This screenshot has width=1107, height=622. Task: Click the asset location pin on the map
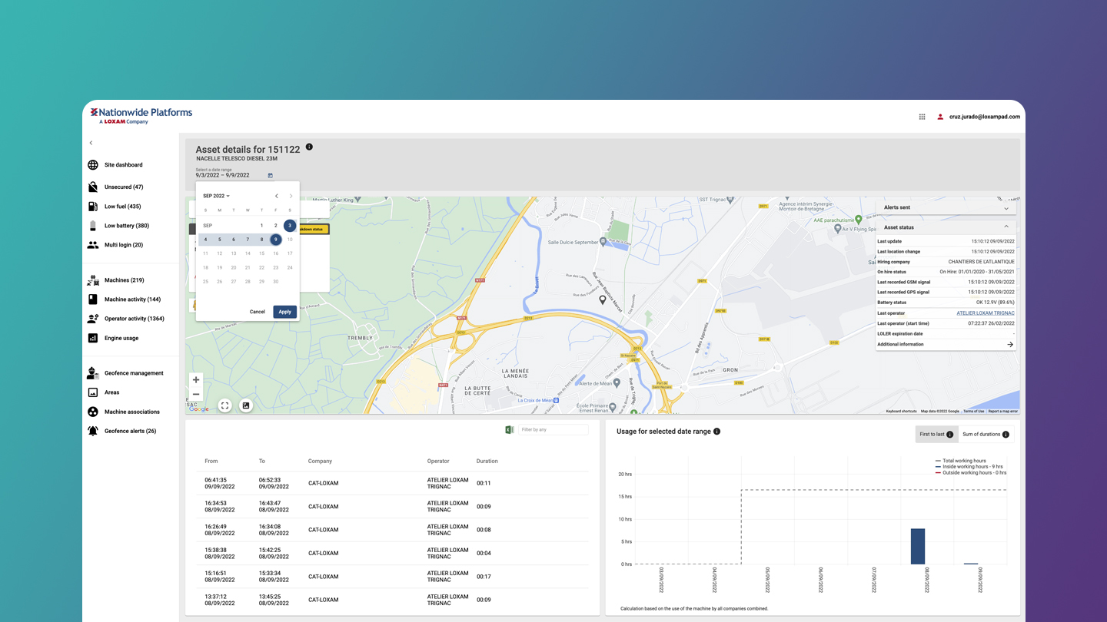(x=603, y=300)
